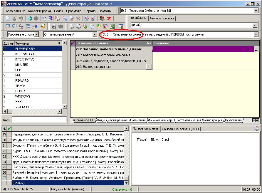262x193 pixels.
Task: Click the import folder green arrow icon
Action: (99, 26)
